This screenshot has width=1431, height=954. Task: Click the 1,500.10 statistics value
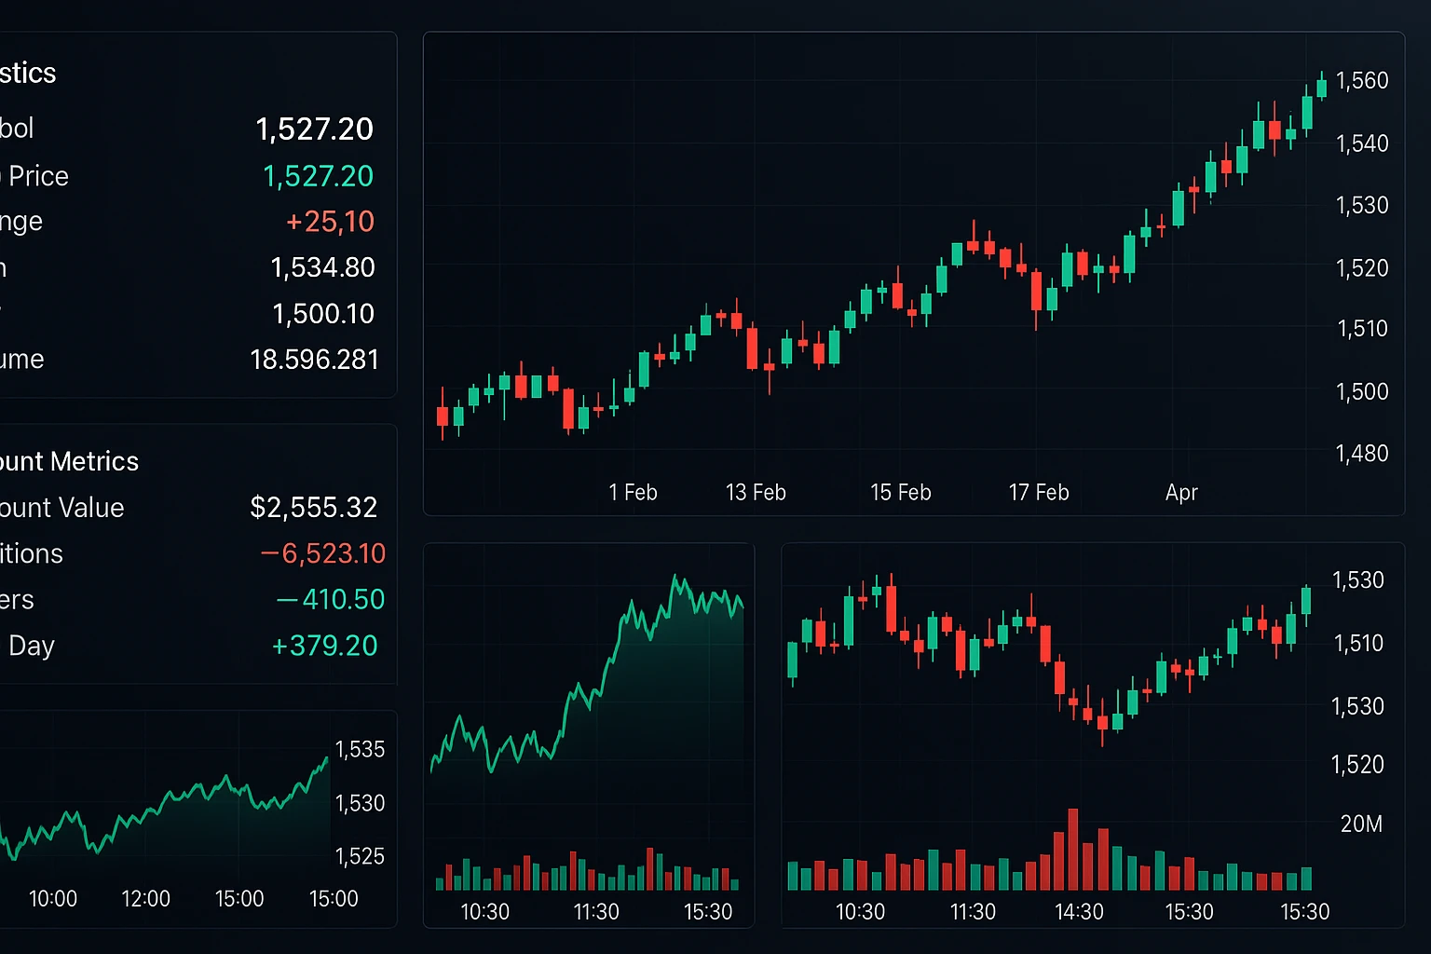click(323, 314)
